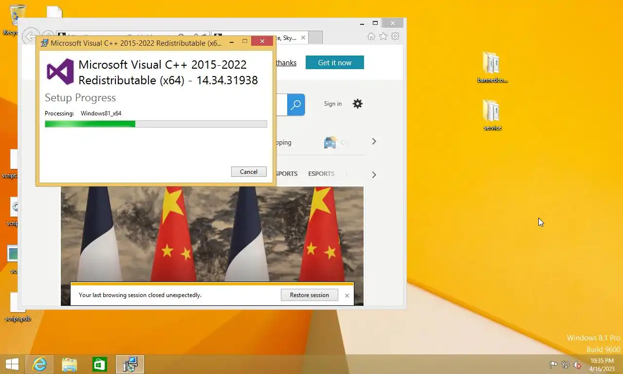Image resolution: width=623 pixels, height=374 pixels.
Task: Click the installer title bar icon
Action: (44, 43)
